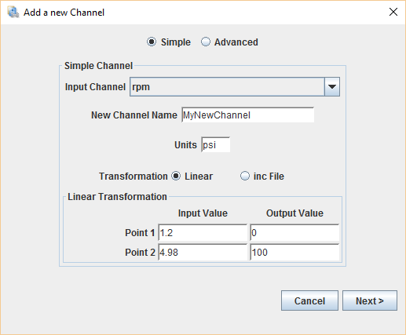
Task: Click the Linear Transformation group label
Action: tap(117, 197)
